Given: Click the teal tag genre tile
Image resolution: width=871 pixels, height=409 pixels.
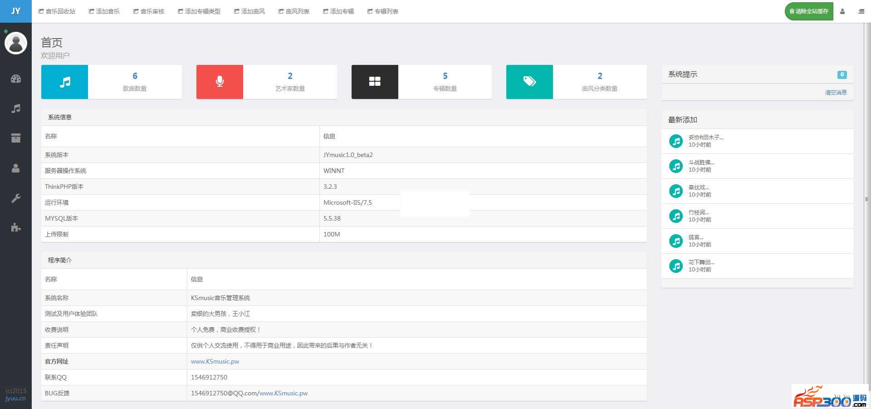Looking at the screenshot, I should click(x=529, y=82).
